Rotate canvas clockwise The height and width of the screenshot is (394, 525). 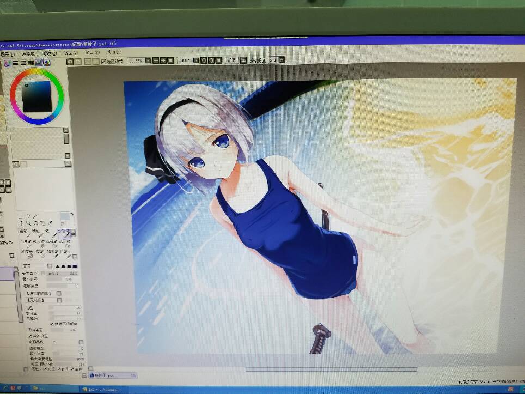point(211,60)
